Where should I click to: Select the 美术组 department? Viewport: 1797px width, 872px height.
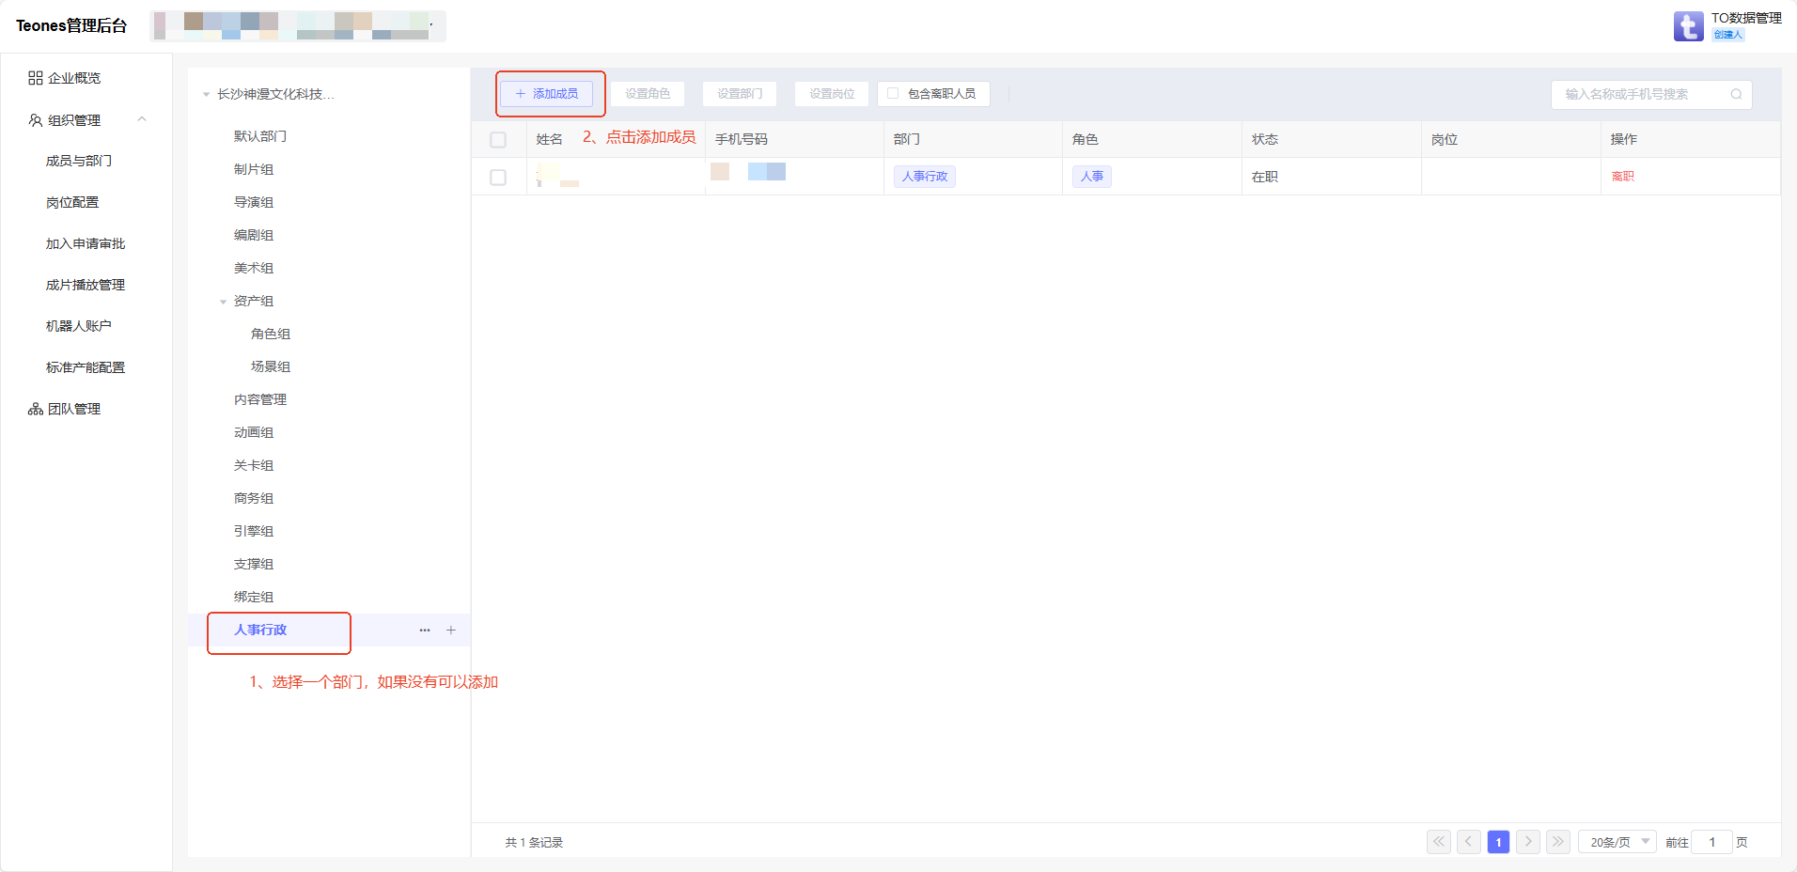coord(254,269)
